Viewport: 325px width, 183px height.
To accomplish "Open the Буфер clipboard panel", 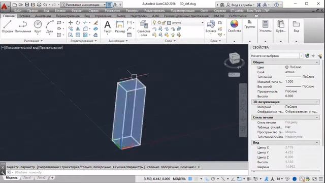I will pyautogui.click(x=281, y=26).
